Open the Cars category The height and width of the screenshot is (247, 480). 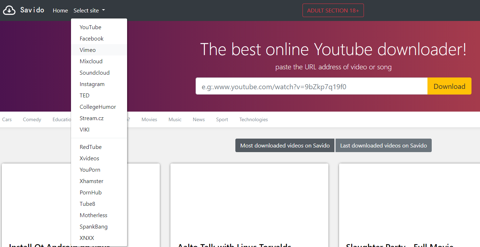(7, 119)
